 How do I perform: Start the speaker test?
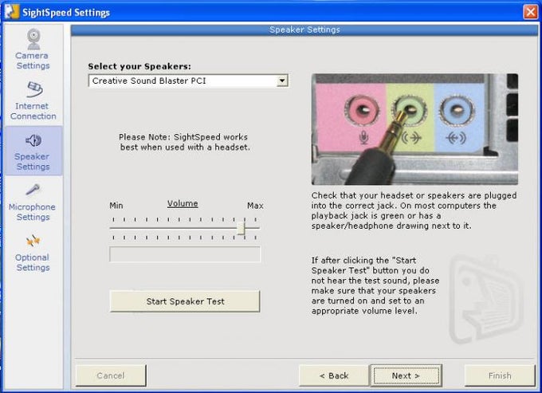185,301
